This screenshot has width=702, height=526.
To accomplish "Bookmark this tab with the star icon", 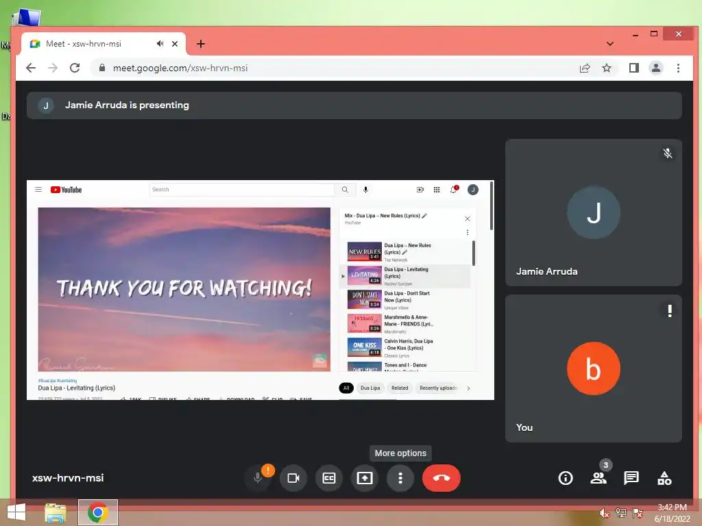I will pyautogui.click(x=607, y=68).
